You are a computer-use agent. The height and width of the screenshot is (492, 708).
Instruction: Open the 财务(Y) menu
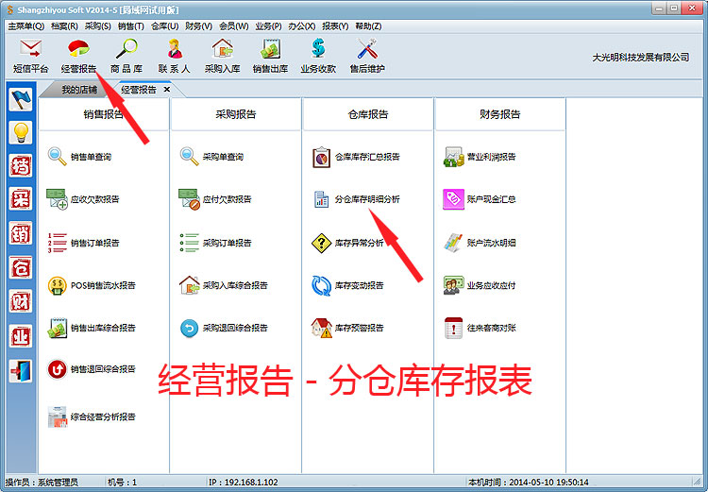click(x=198, y=25)
